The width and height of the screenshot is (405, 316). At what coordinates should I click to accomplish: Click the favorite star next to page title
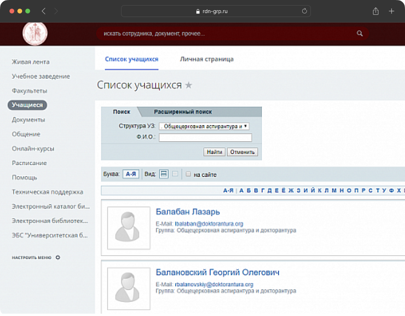pyautogui.click(x=189, y=85)
